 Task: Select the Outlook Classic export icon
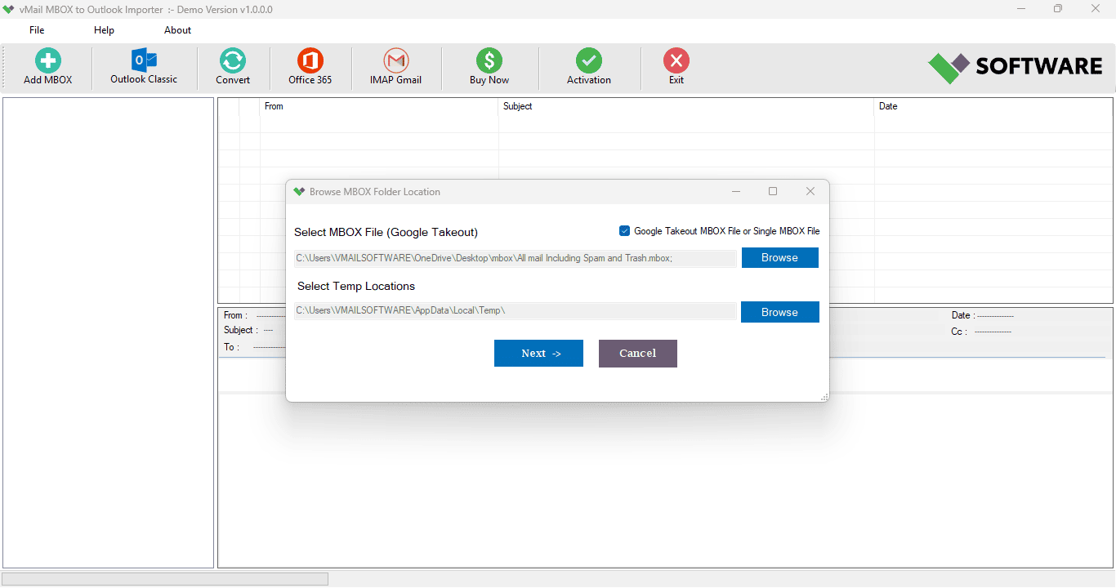tap(144, 60)
